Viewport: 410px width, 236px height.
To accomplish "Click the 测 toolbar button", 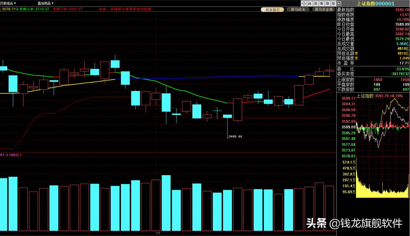I will pyautogui.click(x=315, y=3).
